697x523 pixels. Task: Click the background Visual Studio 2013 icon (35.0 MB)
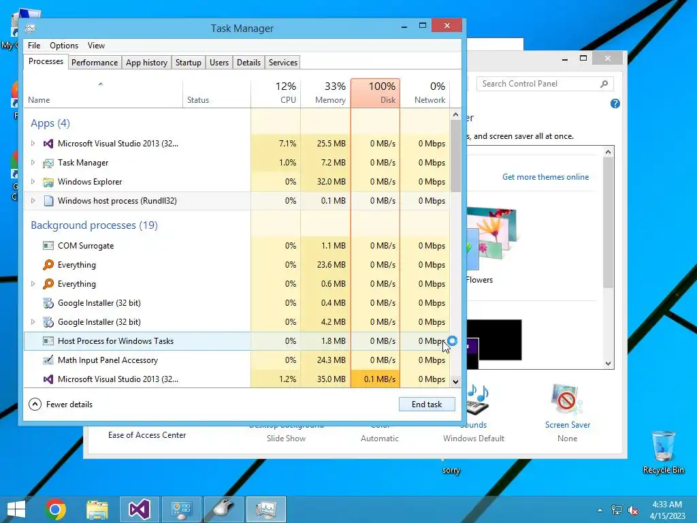(x=48, y=379)
